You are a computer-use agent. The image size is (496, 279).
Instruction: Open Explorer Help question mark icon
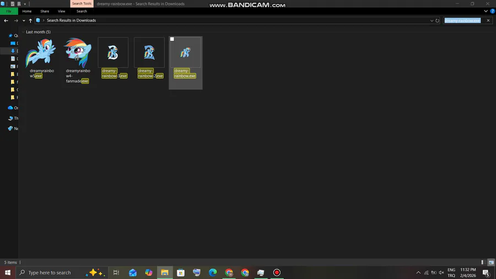493,11
